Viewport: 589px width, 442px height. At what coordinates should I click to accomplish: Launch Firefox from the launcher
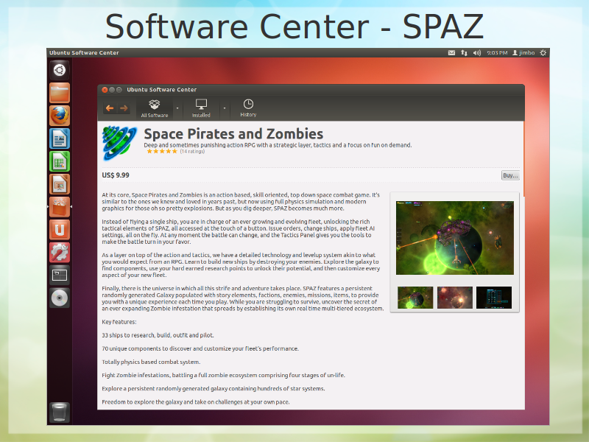click(60, 116)
